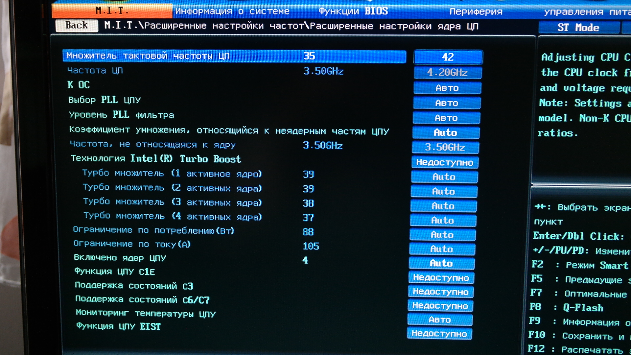Click the Back button

pyautogui.click(x=77, y=25)
